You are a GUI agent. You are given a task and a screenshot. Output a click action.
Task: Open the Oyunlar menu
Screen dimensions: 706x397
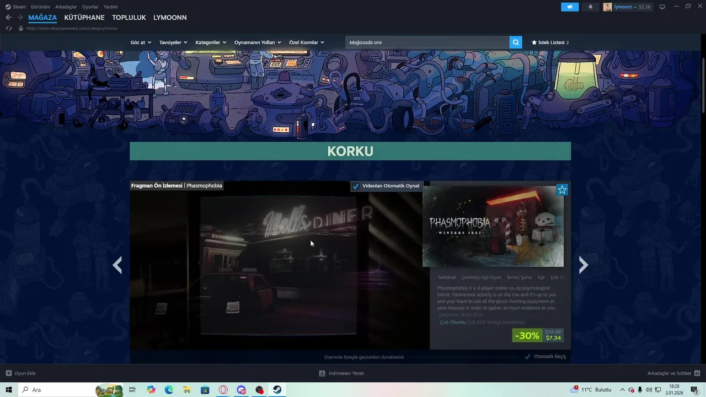coord(90,7)
